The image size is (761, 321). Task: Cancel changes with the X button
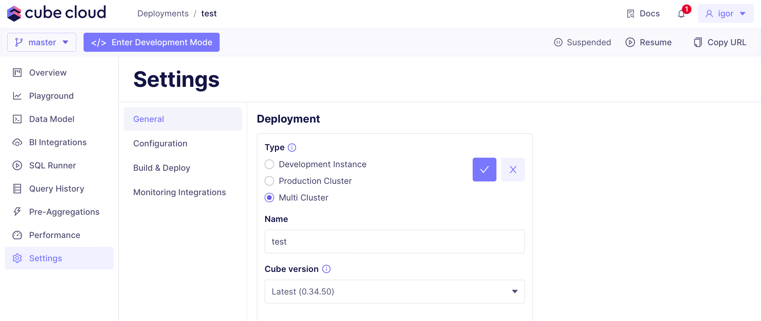click(x=513, y=170)
